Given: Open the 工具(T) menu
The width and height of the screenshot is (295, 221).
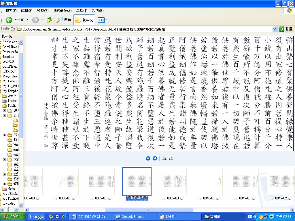Looking at the screenshot, I should pos(82,11).
